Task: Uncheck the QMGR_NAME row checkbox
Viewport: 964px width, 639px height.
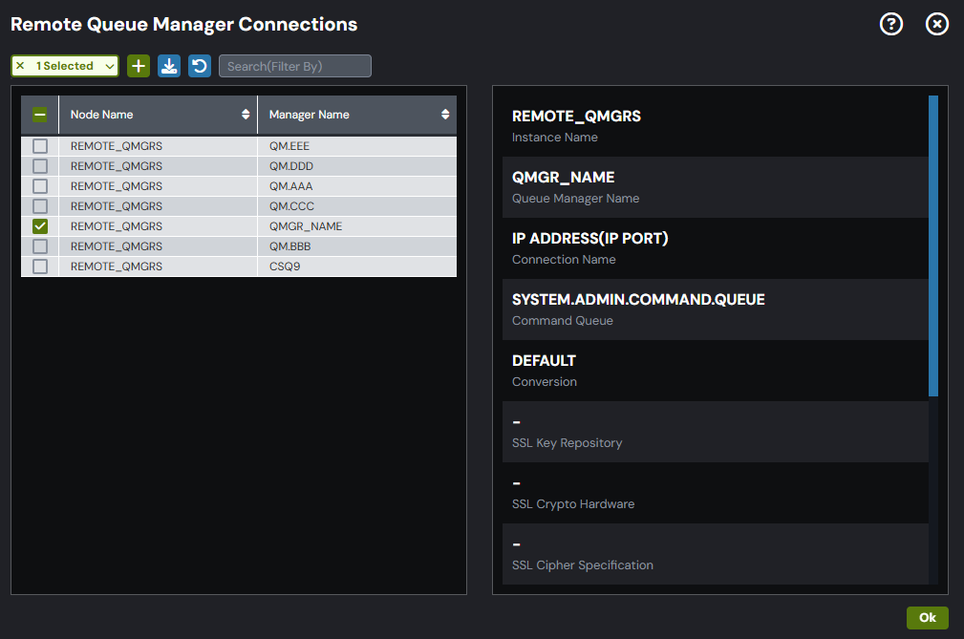Action: (40, 226)
